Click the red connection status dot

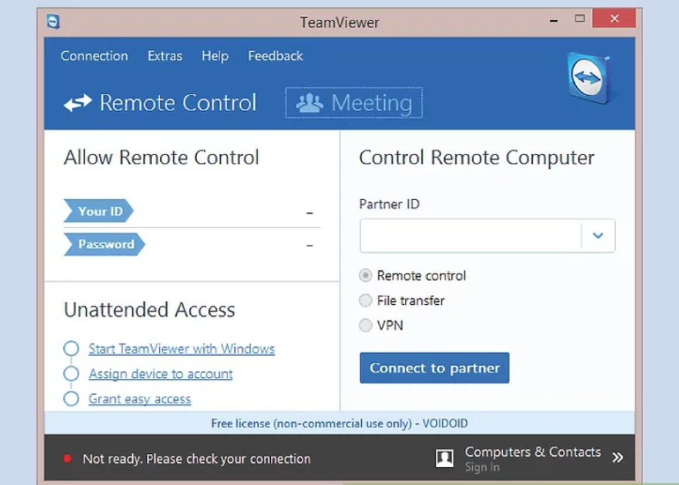click(x=67, y=458)
